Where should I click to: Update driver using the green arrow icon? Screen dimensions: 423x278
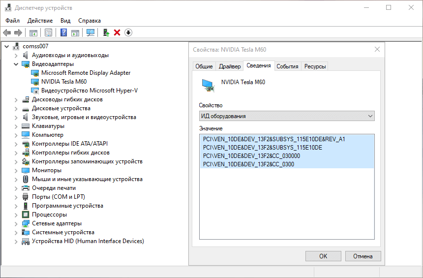[106, 33]
